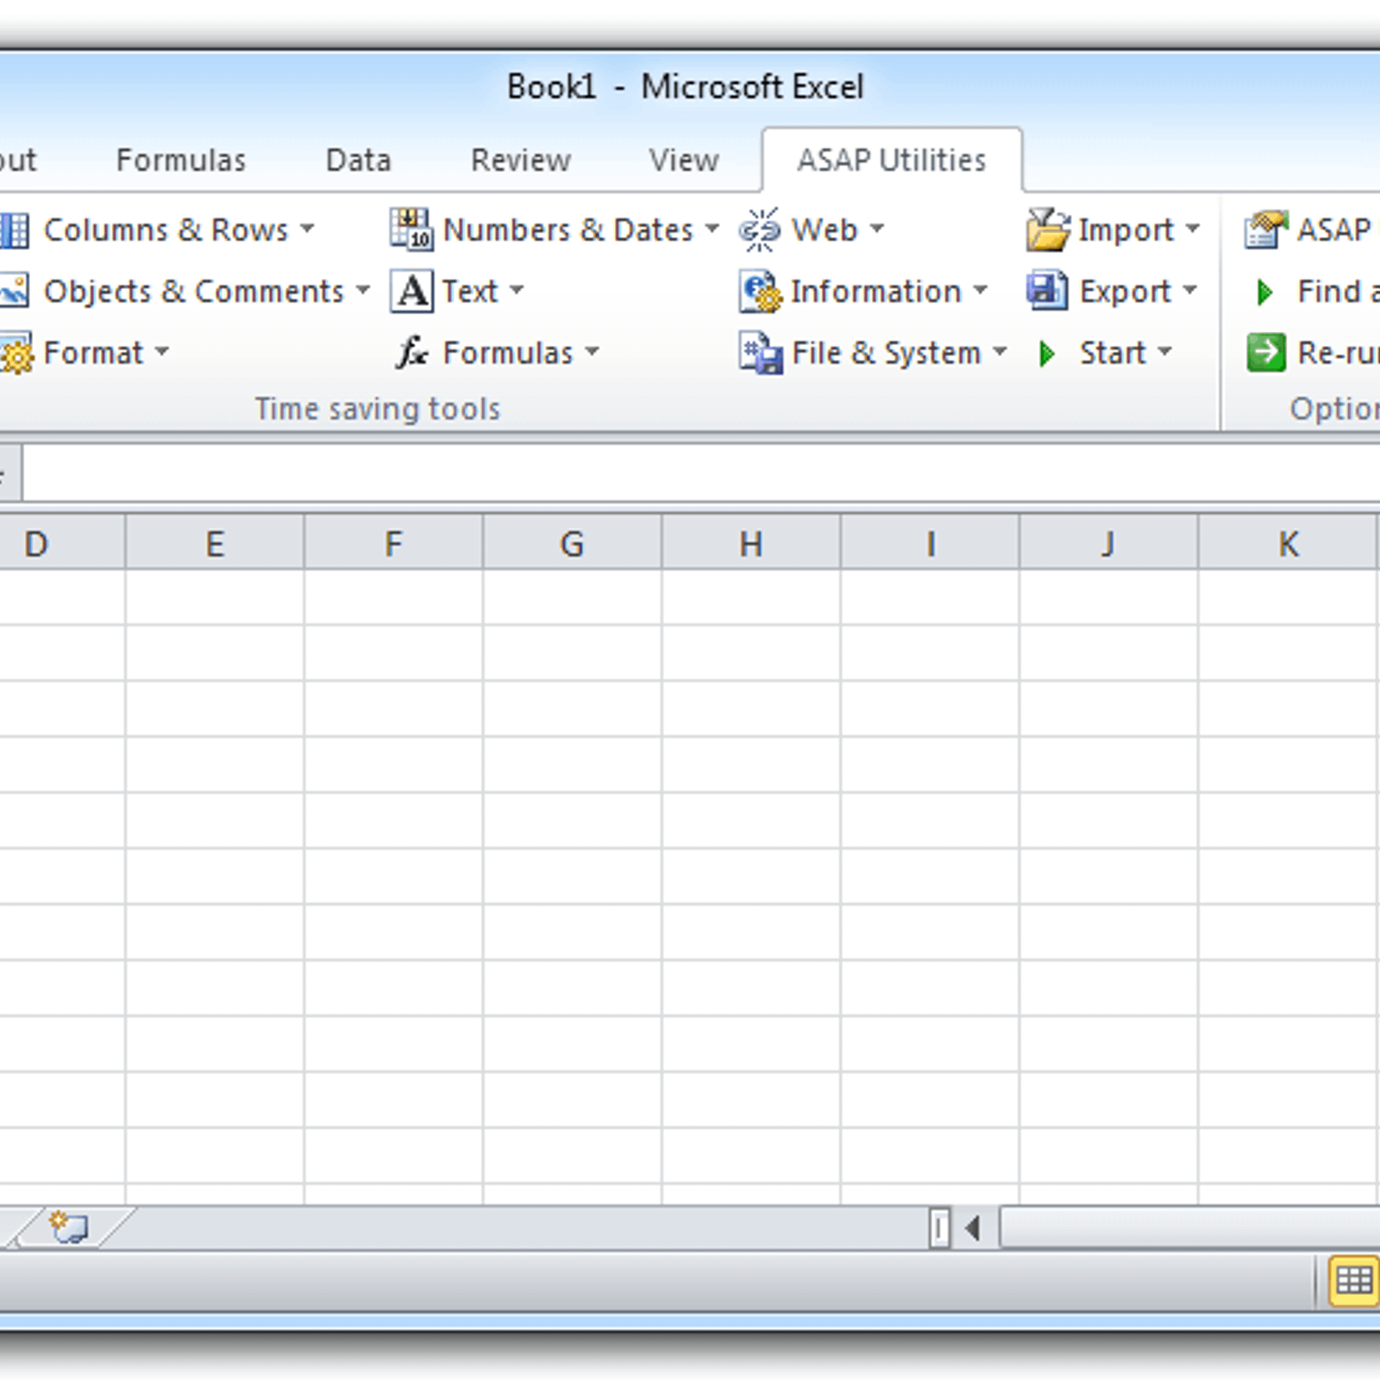Click the Formulas fx icon
The height and width of the screenshot is (1380, 1380).
(x=411, y=352)
